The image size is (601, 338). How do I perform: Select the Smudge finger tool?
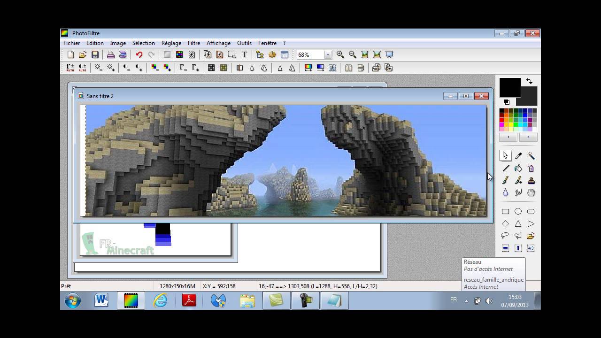(518, 192)
